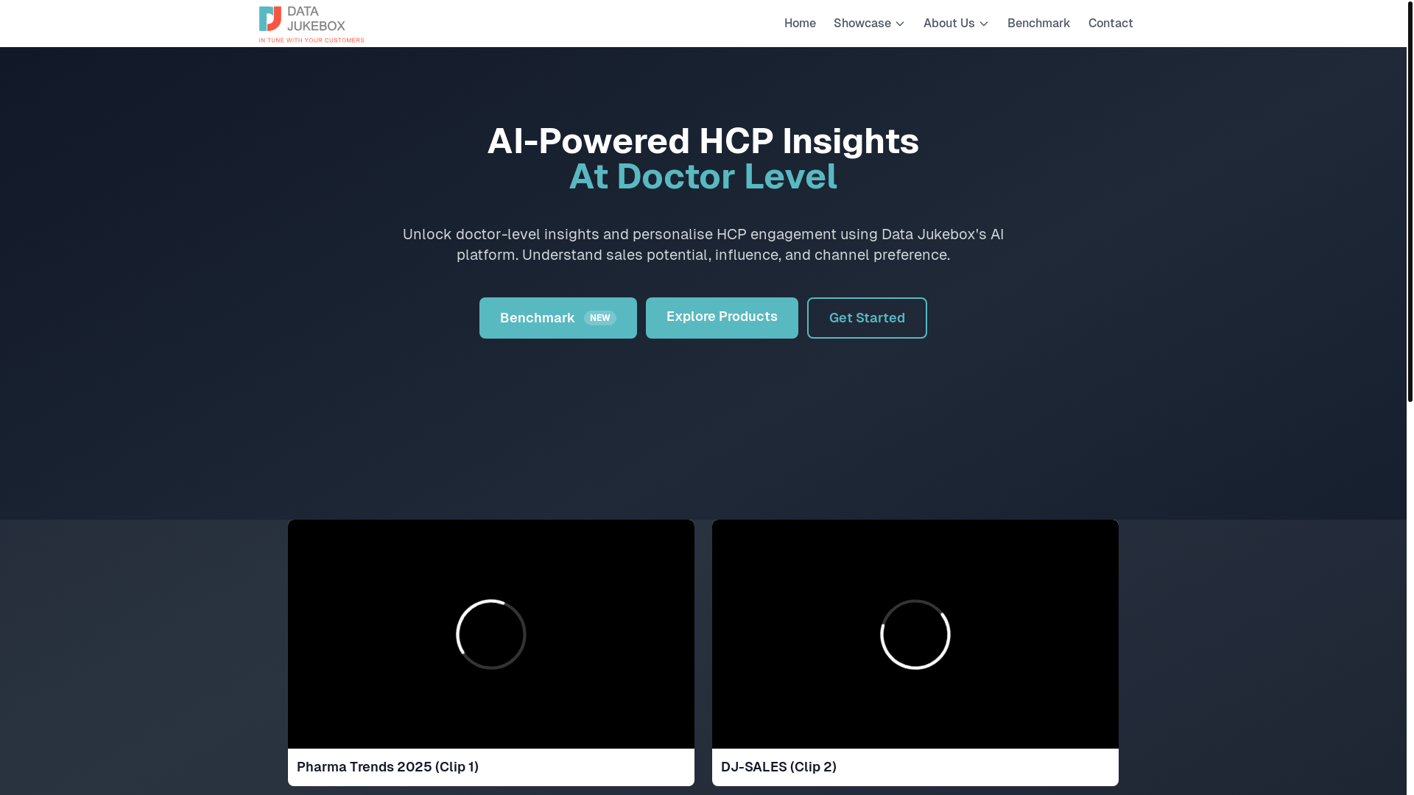Viewport: 1414px width, 795px height.
Task: Click the 'At Doctor Level' heading text
Action: click(703, 177)
